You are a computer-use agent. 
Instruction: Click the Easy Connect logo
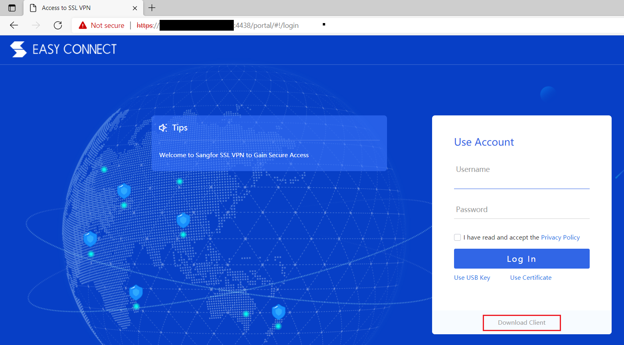[63, 49]
